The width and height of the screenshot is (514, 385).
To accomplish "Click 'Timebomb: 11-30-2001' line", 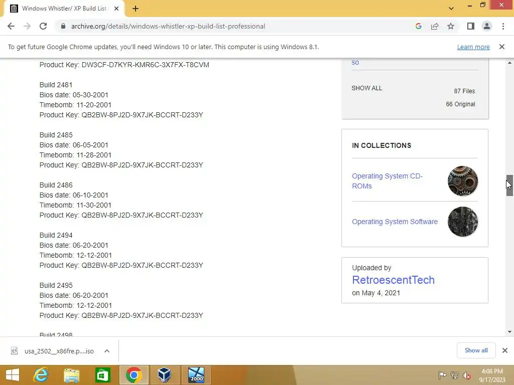I will click(x=75, y=205).
